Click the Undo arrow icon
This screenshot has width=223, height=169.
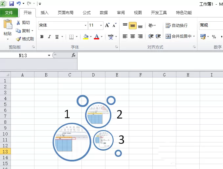[19, 3]
